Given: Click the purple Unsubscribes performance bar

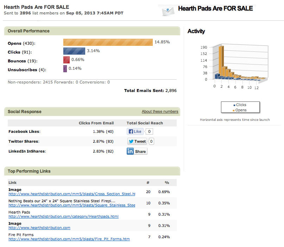Looking at the screenshot, I should 65,69.
